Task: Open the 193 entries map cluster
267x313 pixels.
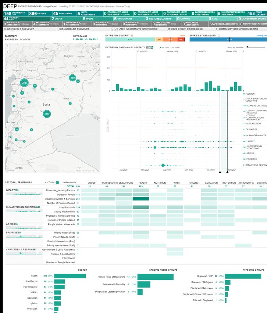Action: 47,114
